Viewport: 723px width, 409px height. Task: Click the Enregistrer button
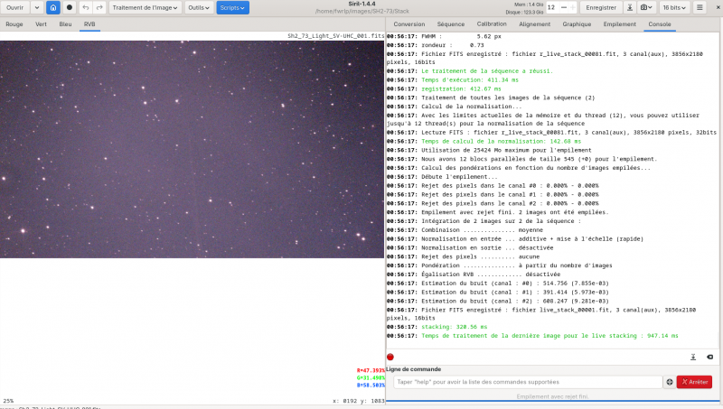coord(601,7)
